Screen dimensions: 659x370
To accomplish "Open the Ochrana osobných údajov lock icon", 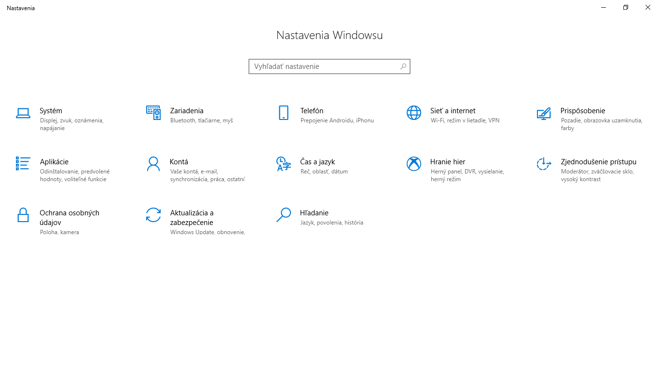I will coord(23,215).
